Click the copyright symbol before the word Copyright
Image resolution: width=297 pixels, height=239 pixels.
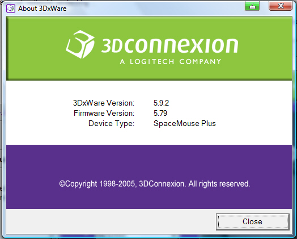click(62, 183)
